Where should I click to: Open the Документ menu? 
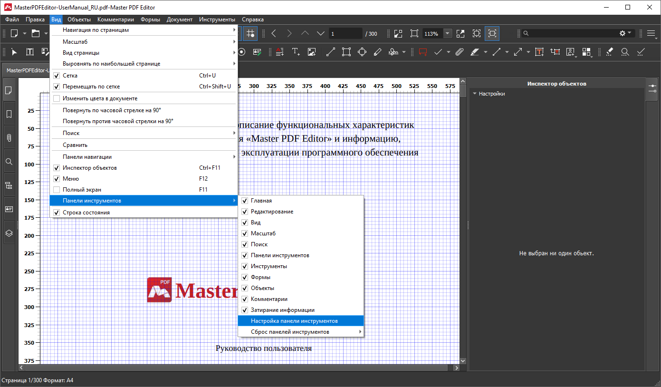click(179, 19)
